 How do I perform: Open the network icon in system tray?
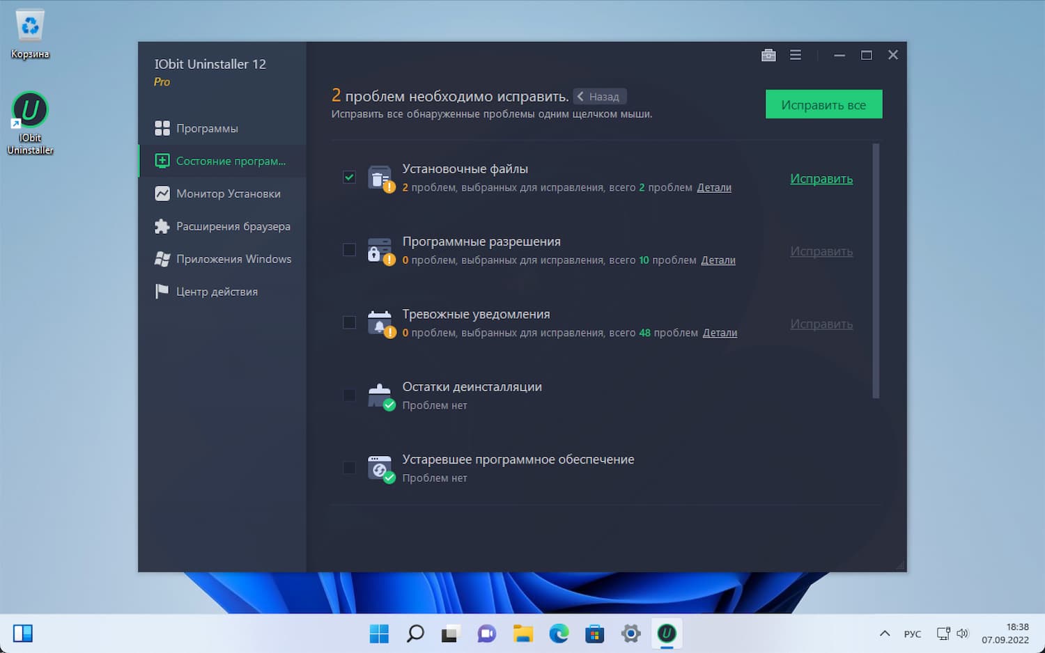(943, 634)
